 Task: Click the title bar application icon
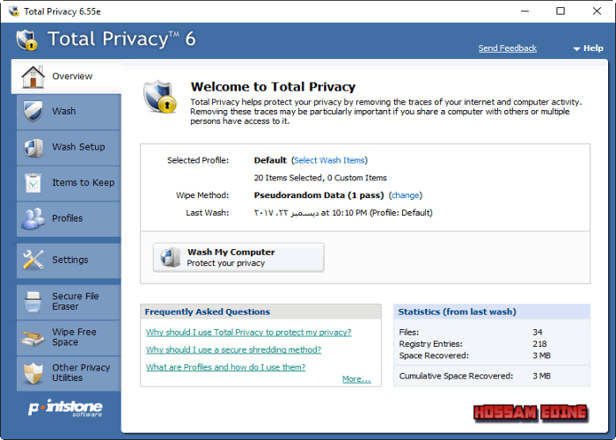tap(14, 11)
